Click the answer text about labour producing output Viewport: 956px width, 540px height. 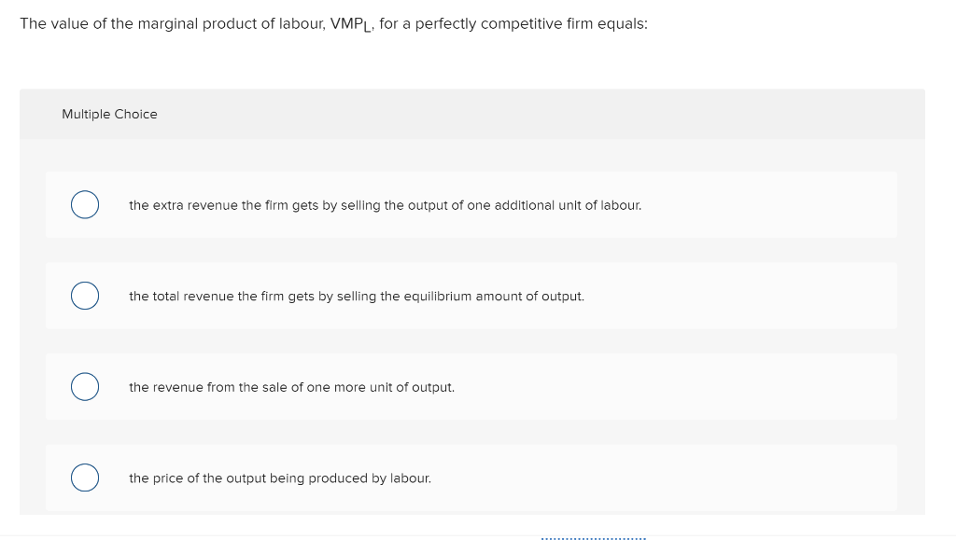tap(280, 478)
